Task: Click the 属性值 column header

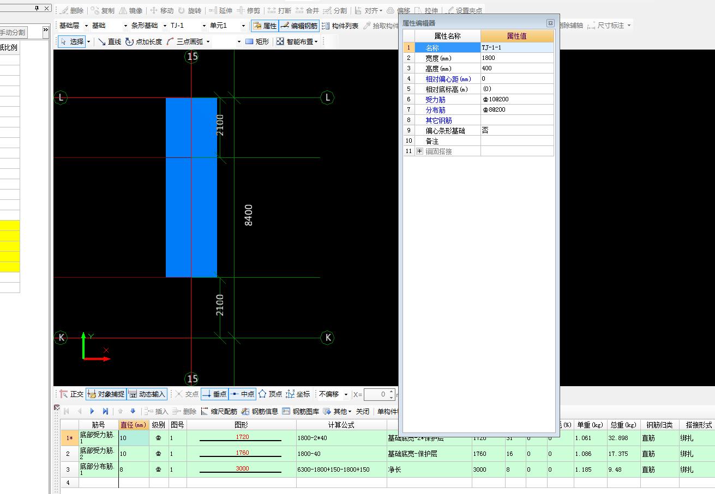Action: pyautogui.click(x=517, y=36)
